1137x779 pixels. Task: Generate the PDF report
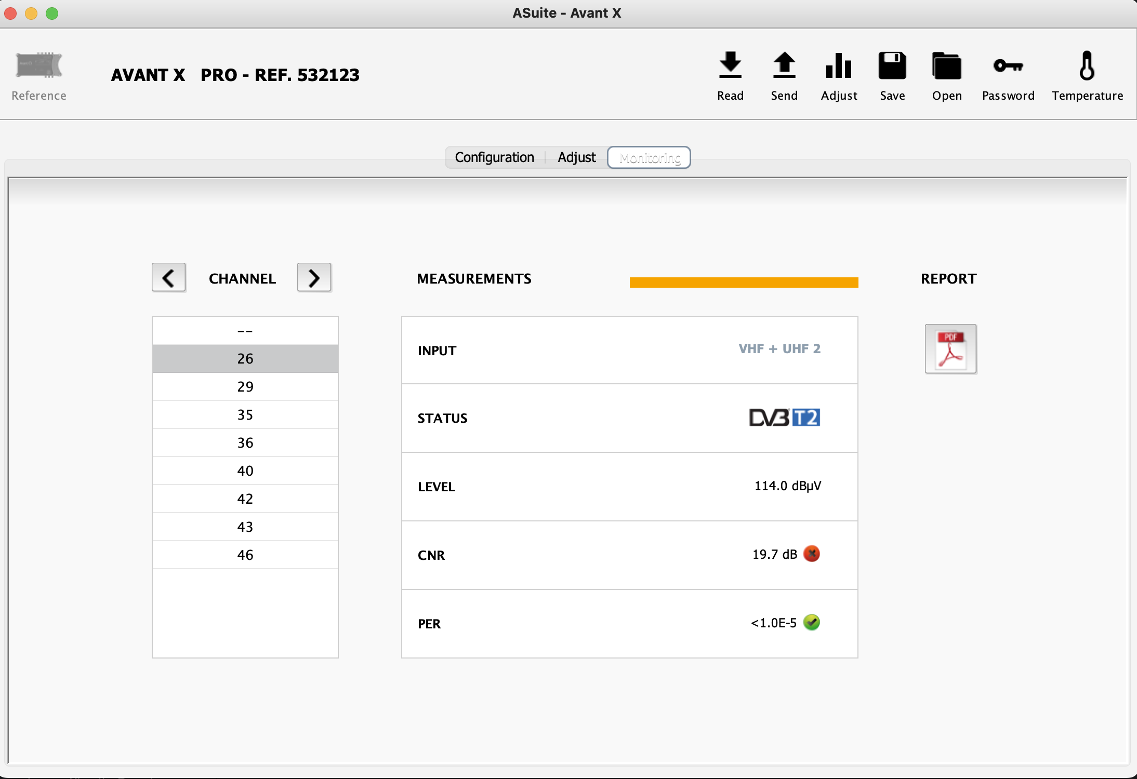pos(950,349)
